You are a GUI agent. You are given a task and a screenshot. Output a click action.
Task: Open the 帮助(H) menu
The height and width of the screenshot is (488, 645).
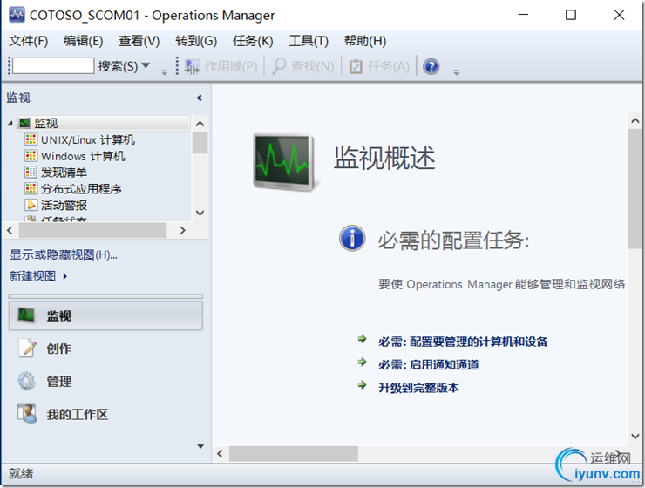coord(365,41)
